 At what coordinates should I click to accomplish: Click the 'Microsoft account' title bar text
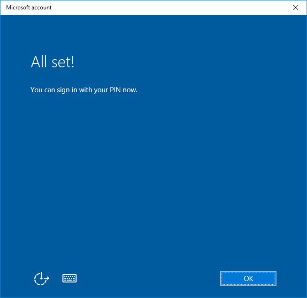coord(29,8)
